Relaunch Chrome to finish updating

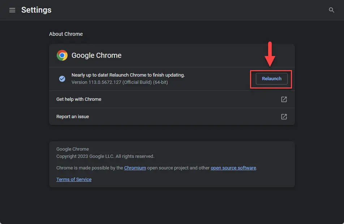coord(272,78)
